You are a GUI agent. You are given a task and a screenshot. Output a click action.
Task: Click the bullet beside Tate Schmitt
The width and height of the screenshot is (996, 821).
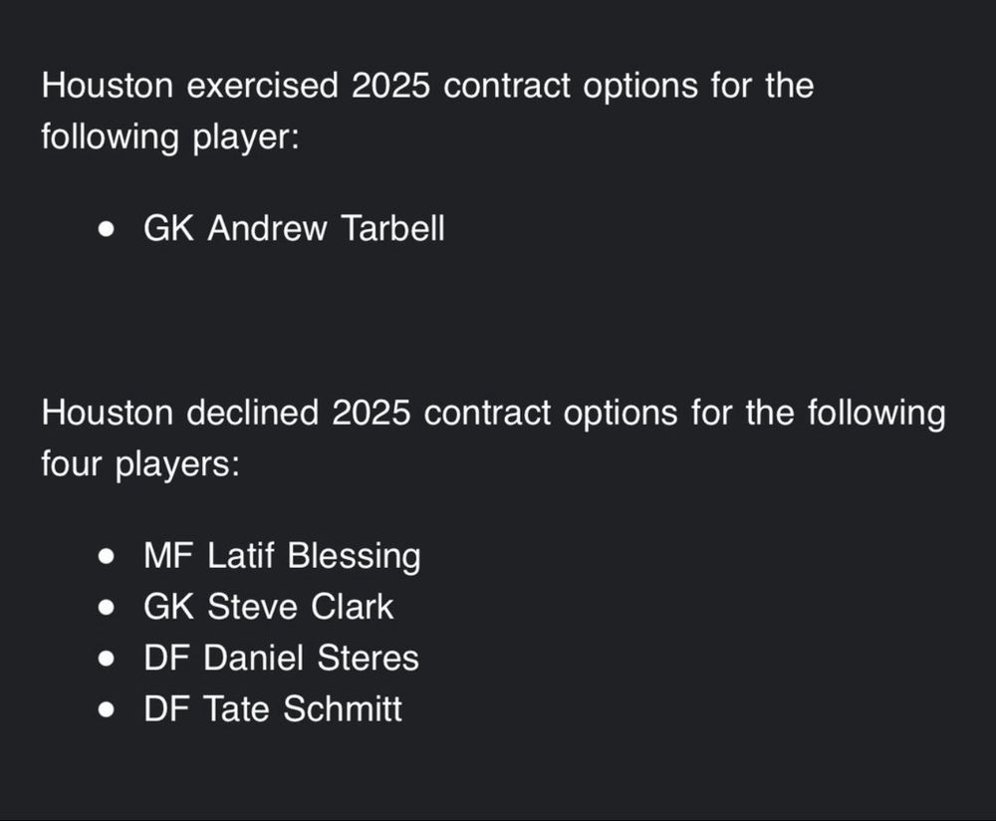[107, 709]
